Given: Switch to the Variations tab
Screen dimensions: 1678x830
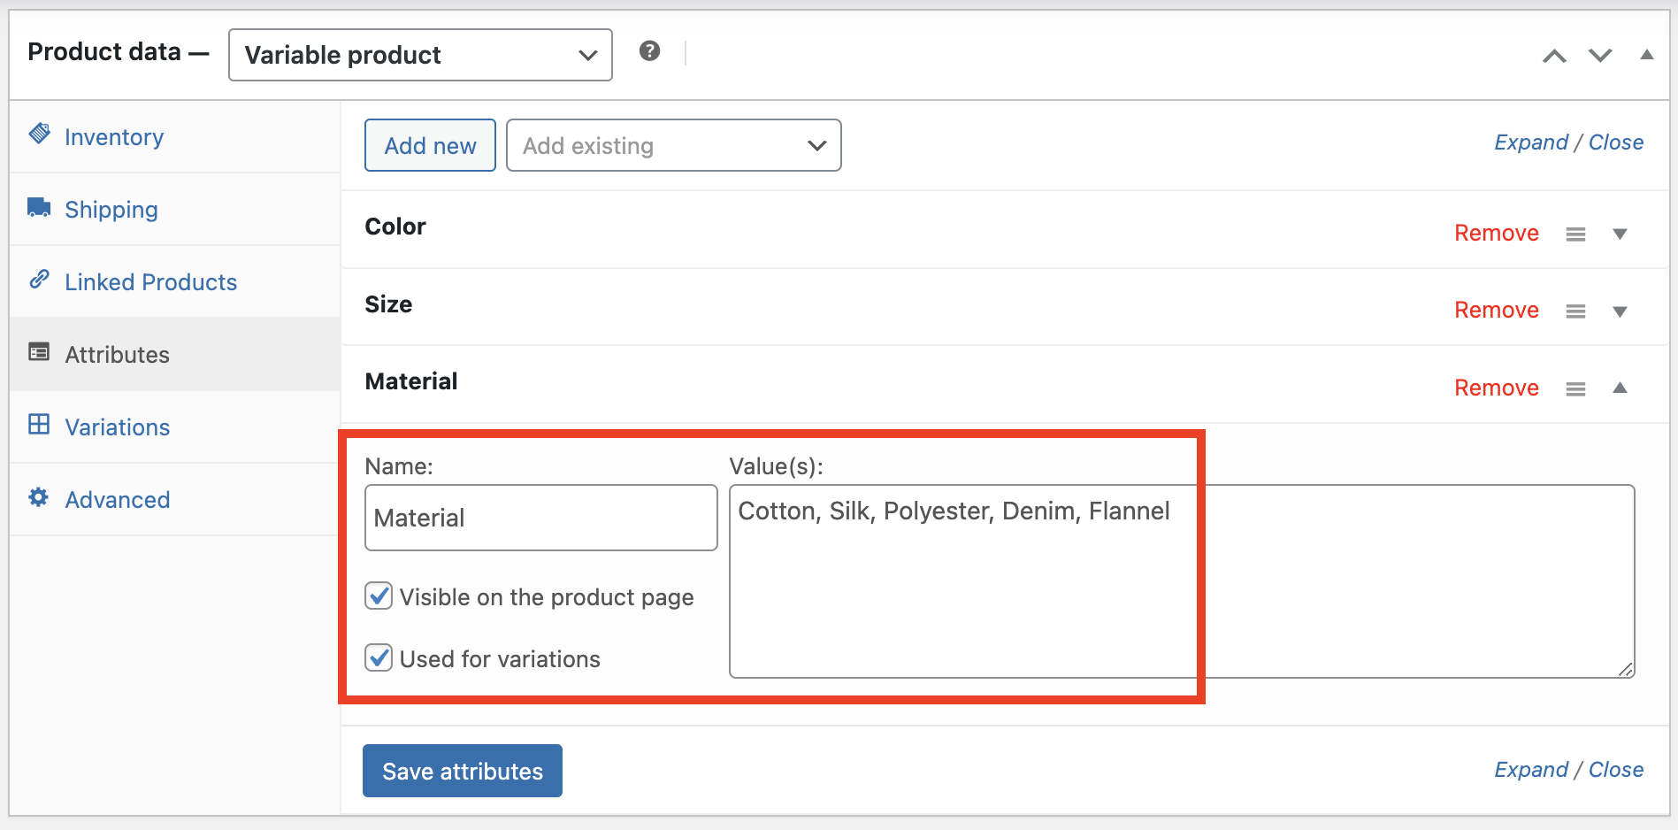Looking at the screenshot, I should pyautogui.click(x=117, y=427).
